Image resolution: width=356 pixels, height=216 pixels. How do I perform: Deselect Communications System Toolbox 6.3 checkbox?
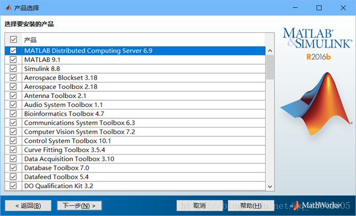[13, 123]
